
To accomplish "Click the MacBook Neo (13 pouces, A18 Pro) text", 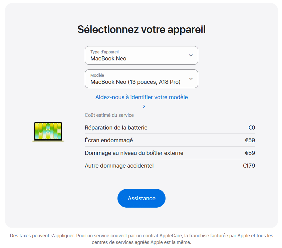I will coord(131,82).
